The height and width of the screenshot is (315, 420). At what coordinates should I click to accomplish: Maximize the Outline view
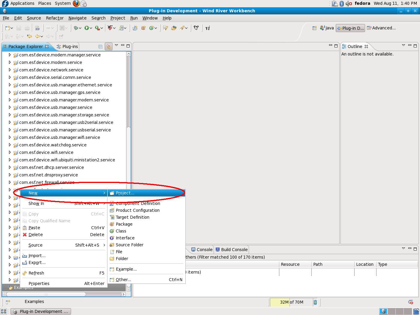tap(415, 46)
